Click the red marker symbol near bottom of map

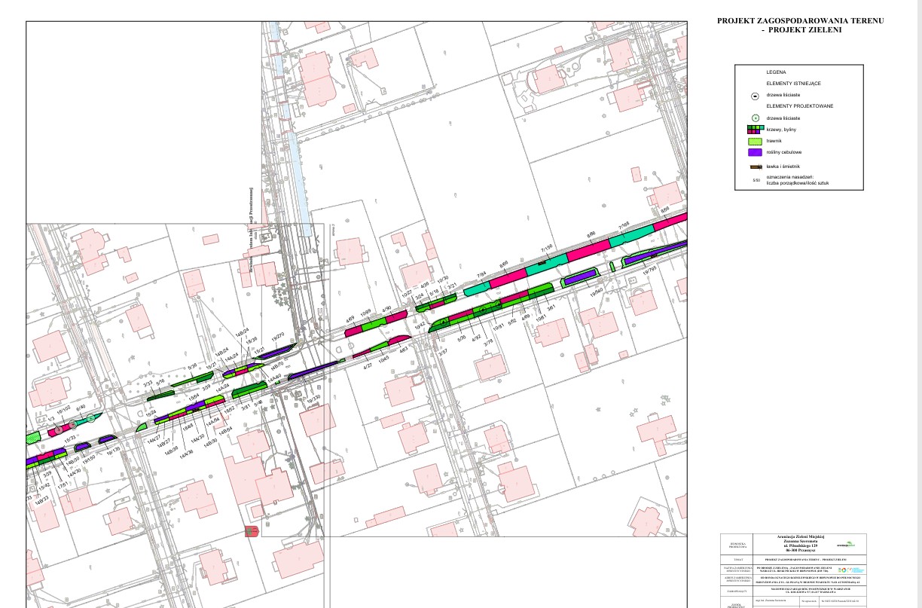(252, 531)
